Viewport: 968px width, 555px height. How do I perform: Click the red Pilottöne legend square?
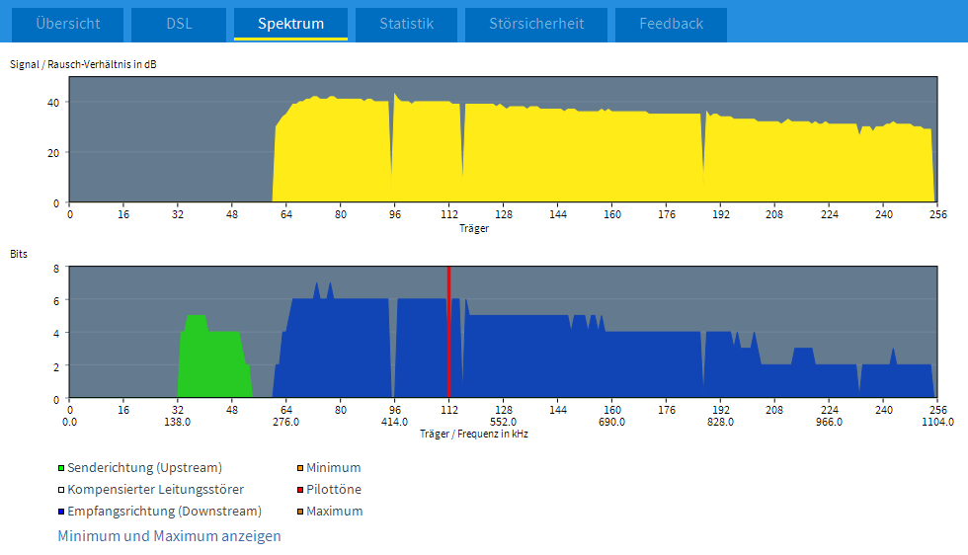[300, 491]
